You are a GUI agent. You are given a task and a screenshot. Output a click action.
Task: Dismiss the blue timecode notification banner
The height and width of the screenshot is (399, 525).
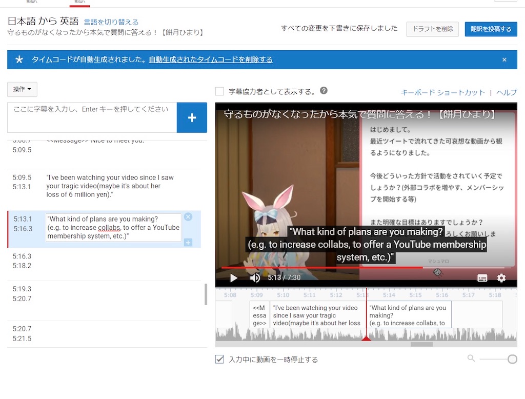click(x=504, y=59)
